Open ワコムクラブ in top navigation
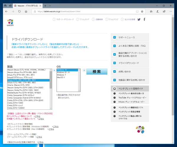Image resolution: width=177 pixels, height=147 pixels. [x=112, y=19]
